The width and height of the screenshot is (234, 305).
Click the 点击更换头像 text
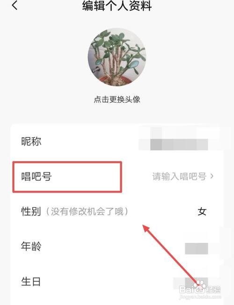[117, 99]
